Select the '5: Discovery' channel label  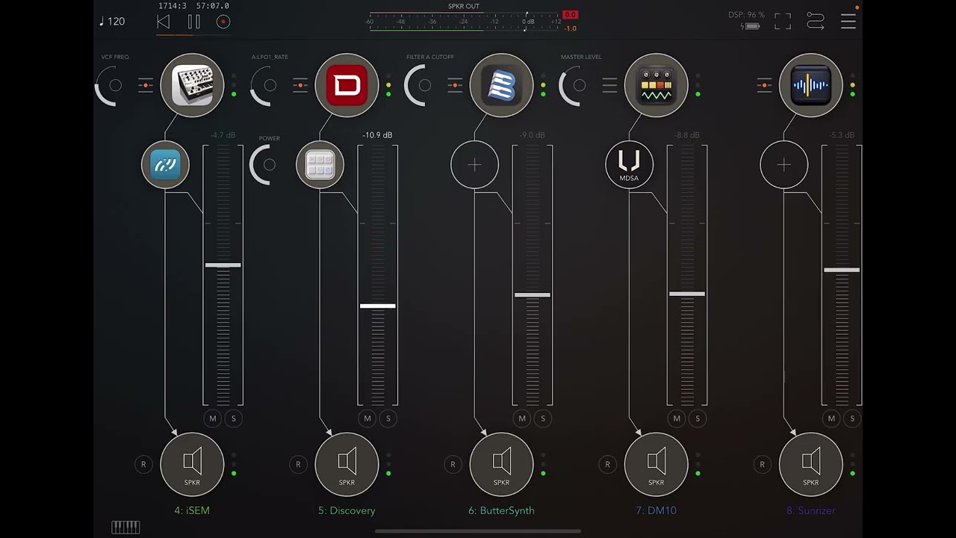[347, 511]
